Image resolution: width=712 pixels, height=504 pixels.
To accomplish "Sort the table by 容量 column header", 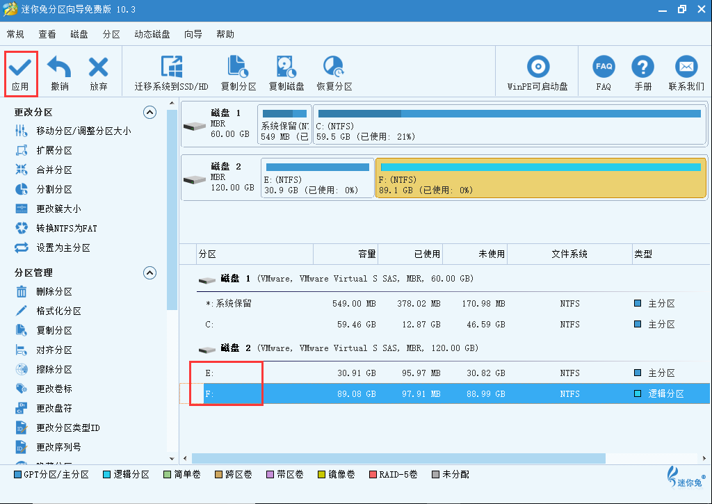I will [x=346, y=254].
